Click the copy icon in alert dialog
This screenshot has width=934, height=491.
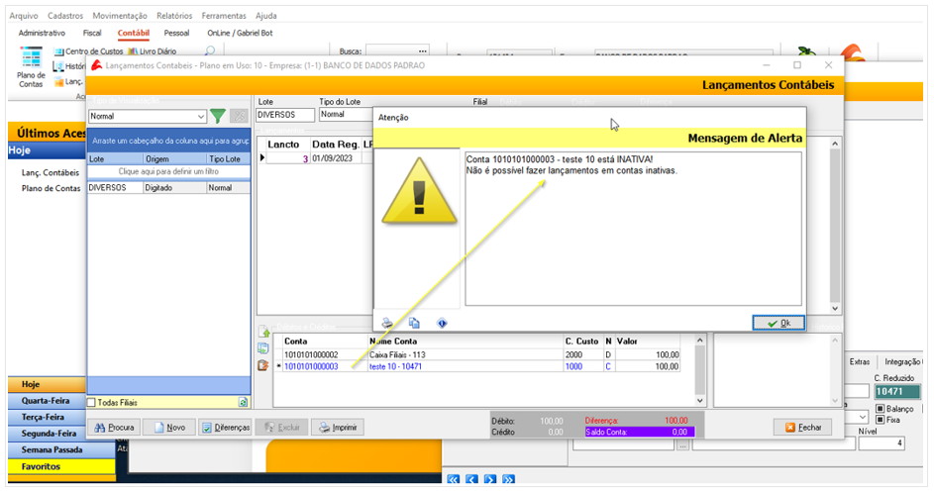414,323
